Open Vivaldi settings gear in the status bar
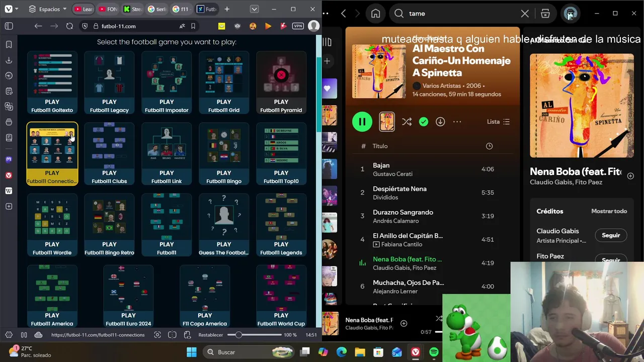Screen dimensions: 644x362 9,335
